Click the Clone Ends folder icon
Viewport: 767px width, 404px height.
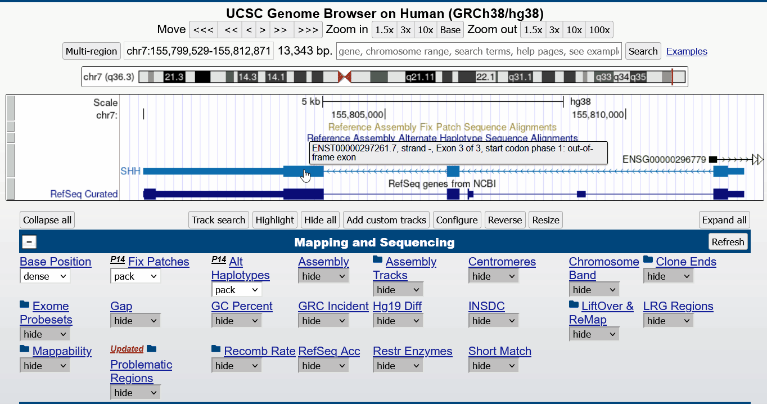(648, 260)
